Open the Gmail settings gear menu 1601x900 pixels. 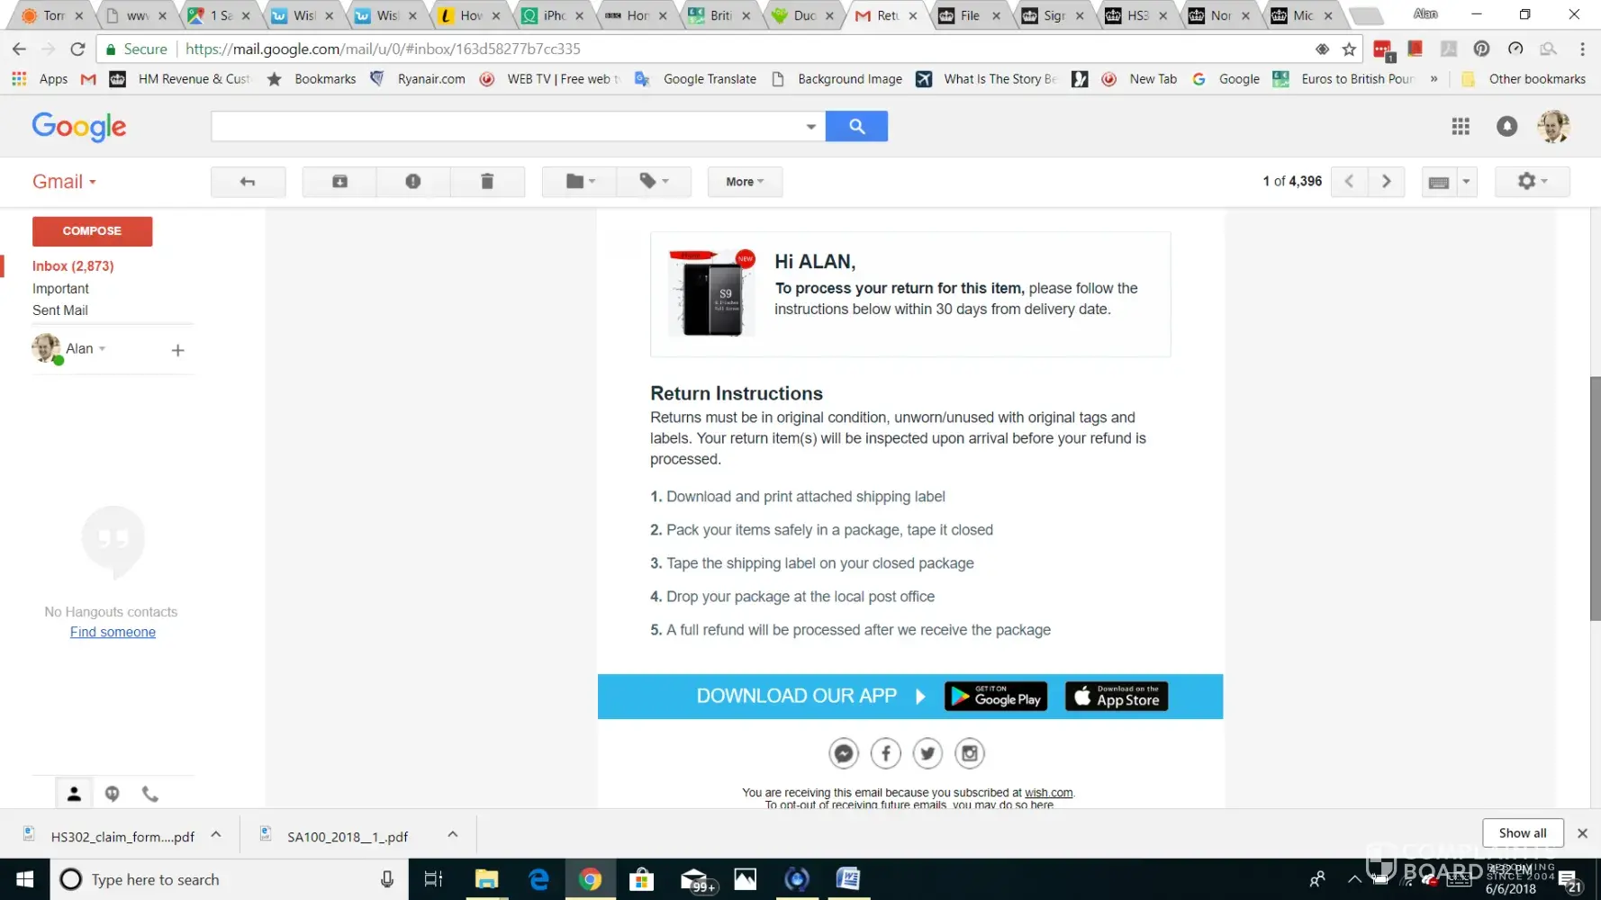coord(1532,182)
